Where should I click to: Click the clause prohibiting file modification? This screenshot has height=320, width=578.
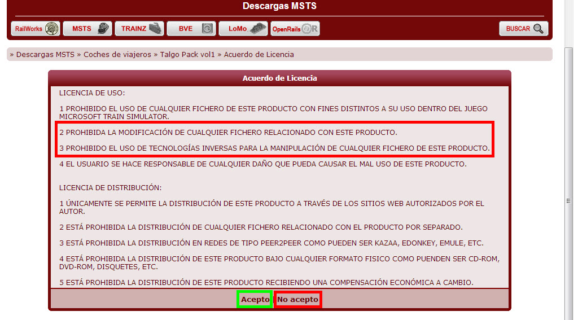pyautogui.click(x=228, y=133)
